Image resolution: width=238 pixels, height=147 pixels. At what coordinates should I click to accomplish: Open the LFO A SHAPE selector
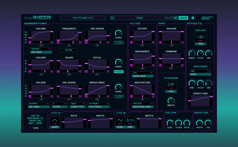[55, 121]
